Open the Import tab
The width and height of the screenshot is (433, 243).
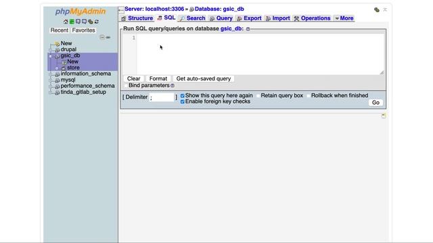point(277,18)
